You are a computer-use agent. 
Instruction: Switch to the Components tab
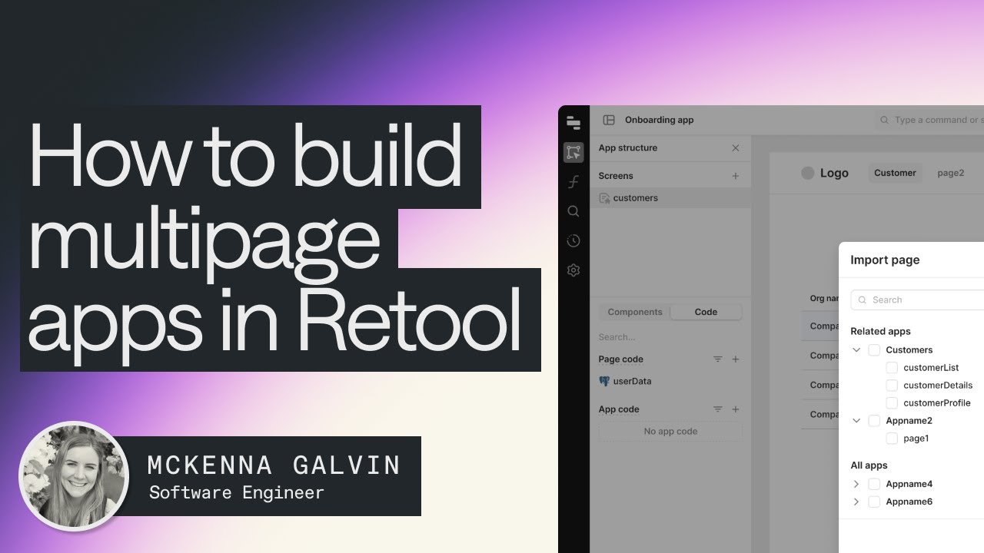(x=635, y=312)
